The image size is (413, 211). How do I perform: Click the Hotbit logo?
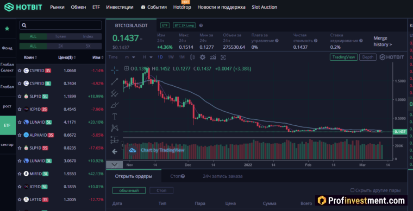click(23, 7)
